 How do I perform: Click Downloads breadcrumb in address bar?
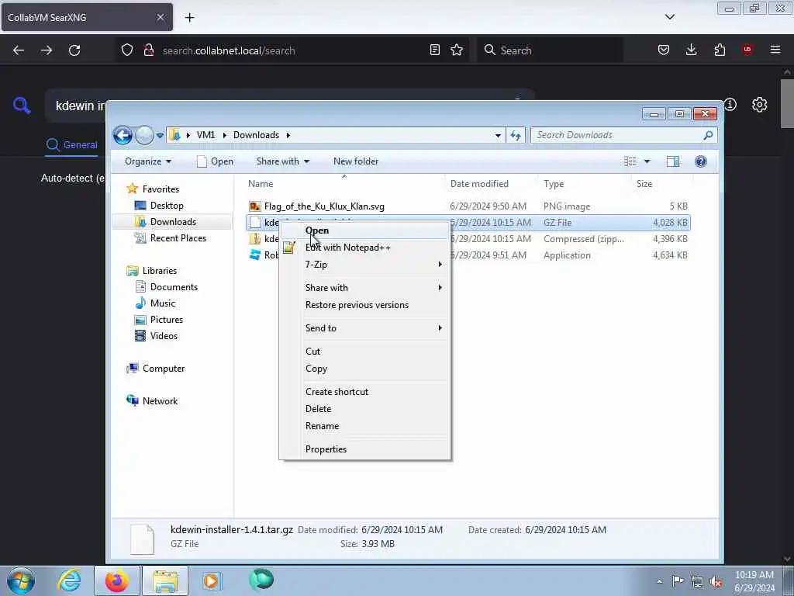[256, 135]
